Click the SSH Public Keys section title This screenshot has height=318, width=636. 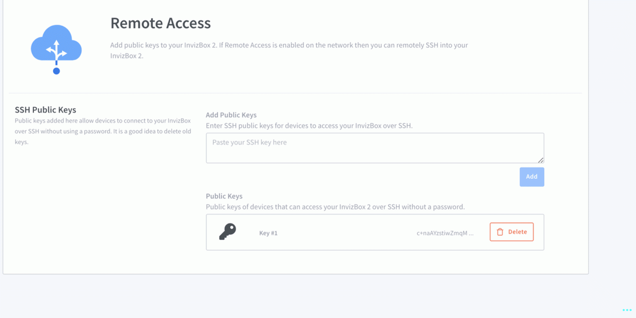(45, 110)
